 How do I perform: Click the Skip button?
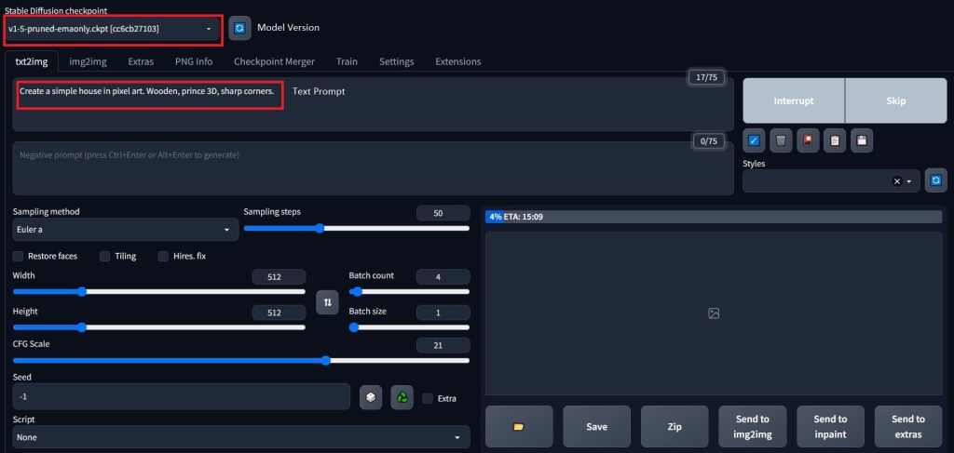point(896,100)
